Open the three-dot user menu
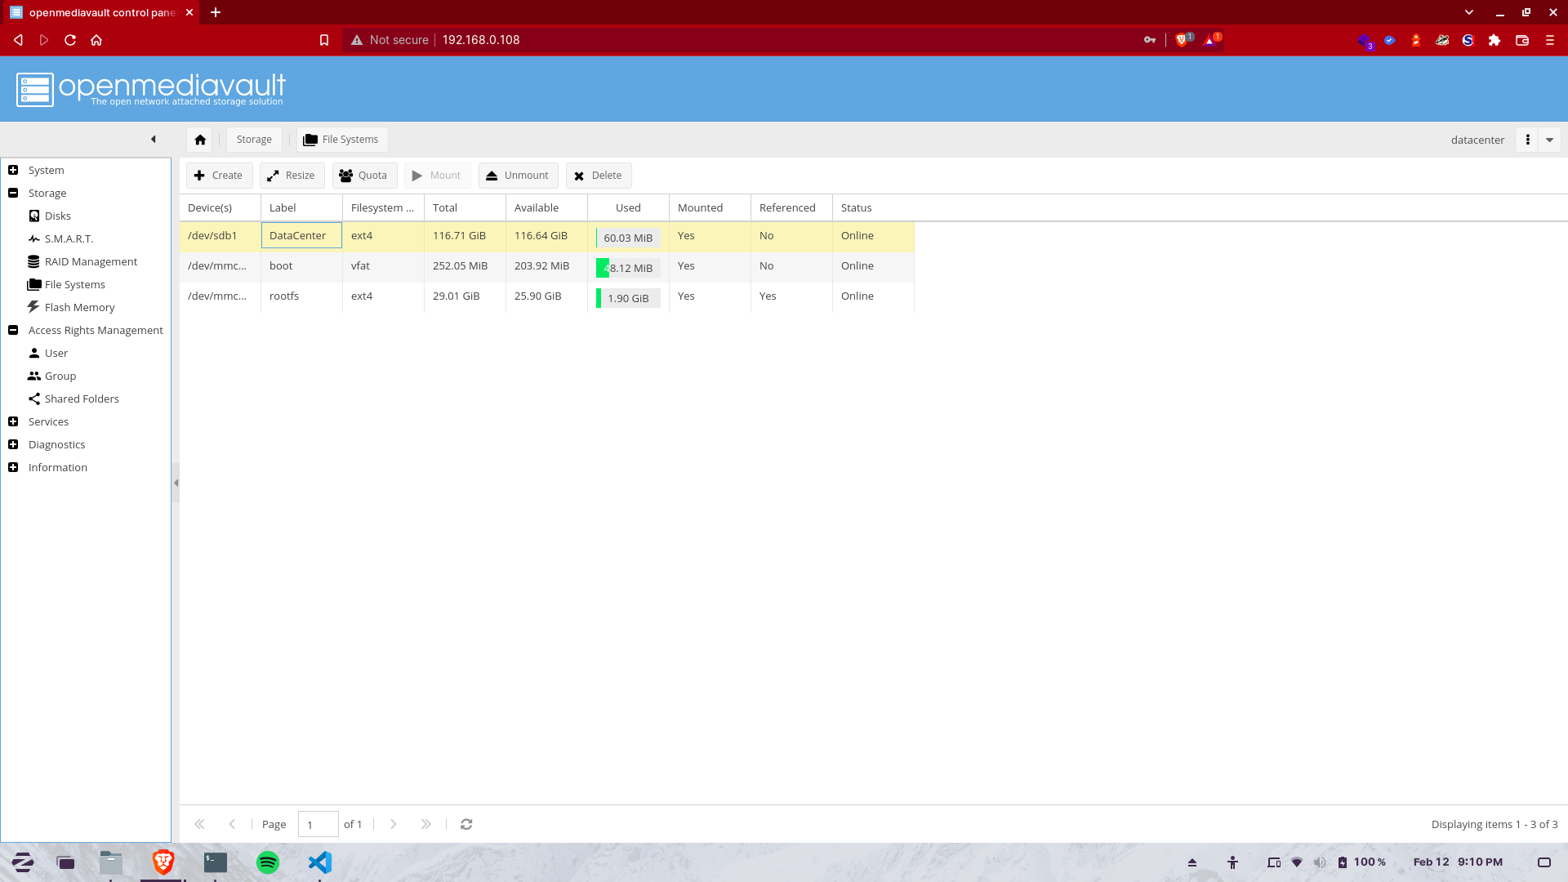Viewport: 1568px width, 882px height. pos(1527,140)
